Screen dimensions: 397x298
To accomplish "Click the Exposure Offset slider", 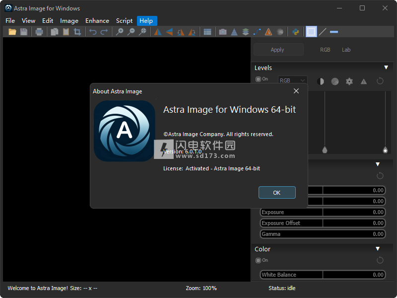I will click(x=323, y=223).
